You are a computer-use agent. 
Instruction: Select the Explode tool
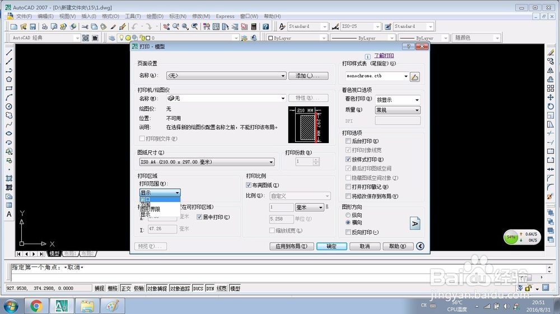(x=550, y=196)
